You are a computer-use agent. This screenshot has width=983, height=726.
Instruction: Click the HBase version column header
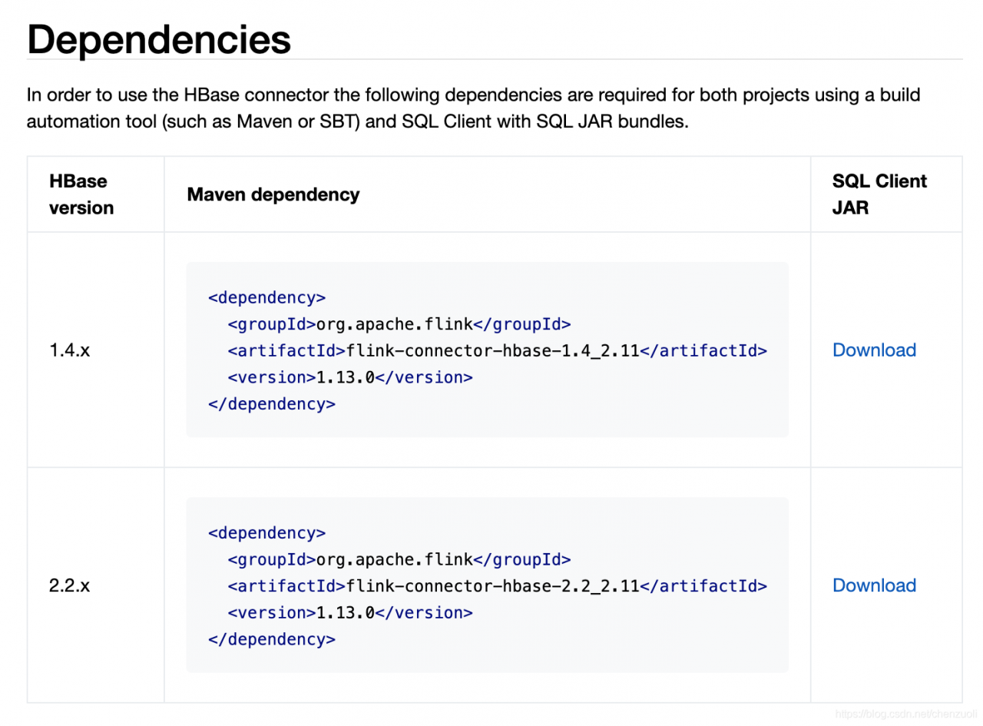point(81,194)
